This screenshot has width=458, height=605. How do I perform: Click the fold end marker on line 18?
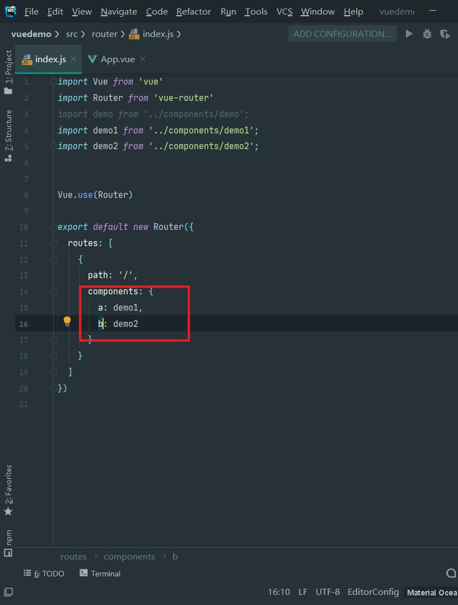pyautogui.click(x=54, y=356)
